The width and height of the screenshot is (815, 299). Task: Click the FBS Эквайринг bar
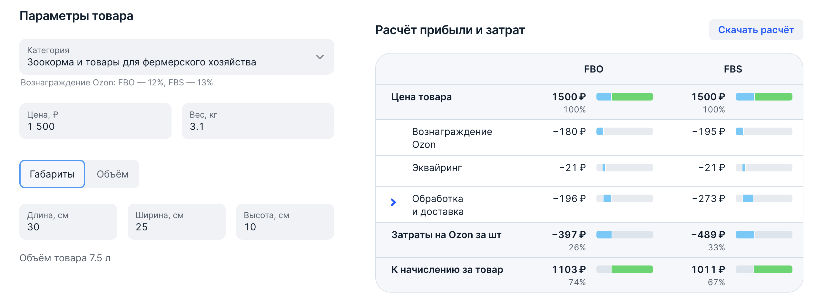click(764, 168)
